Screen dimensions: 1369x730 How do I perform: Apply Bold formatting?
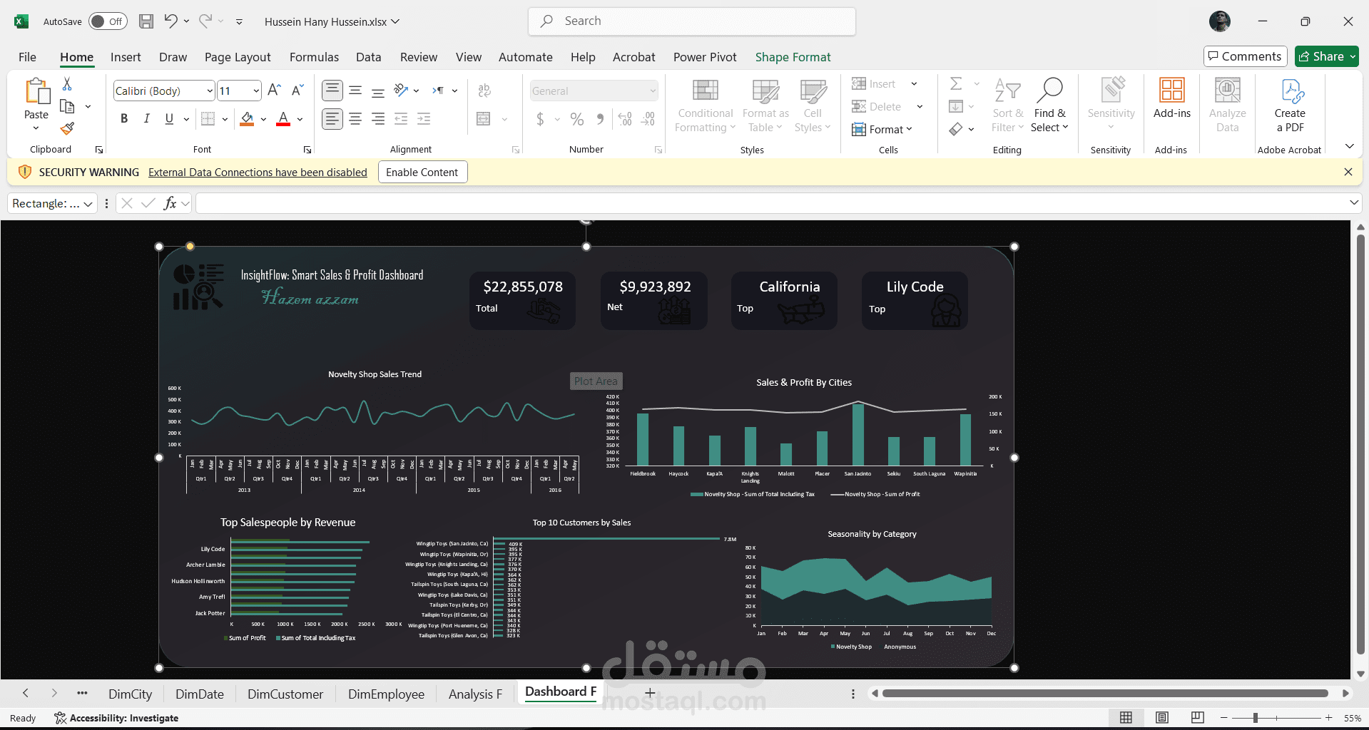point(124,119)
